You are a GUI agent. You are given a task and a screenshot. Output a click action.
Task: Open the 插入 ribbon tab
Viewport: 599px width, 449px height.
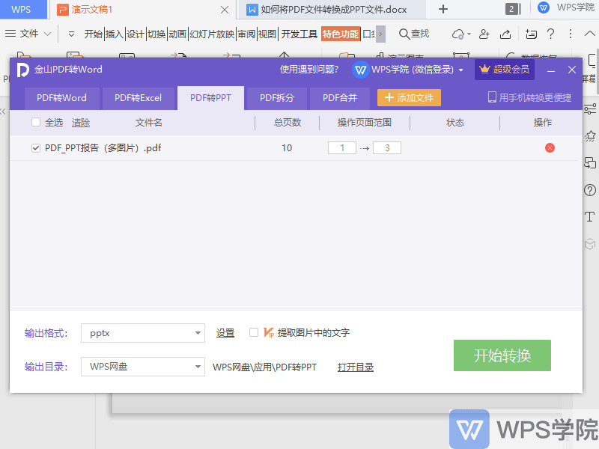115,34
